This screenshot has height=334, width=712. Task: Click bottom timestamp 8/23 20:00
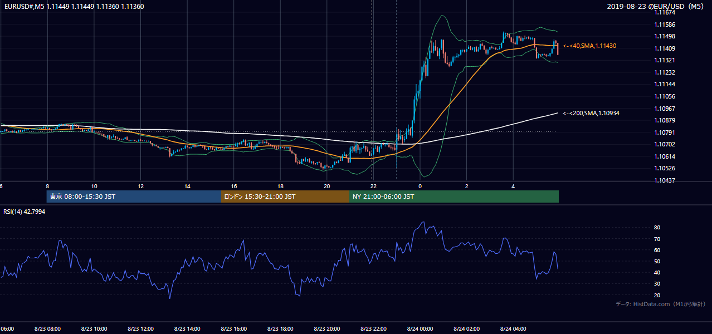[x=327, y=329]
